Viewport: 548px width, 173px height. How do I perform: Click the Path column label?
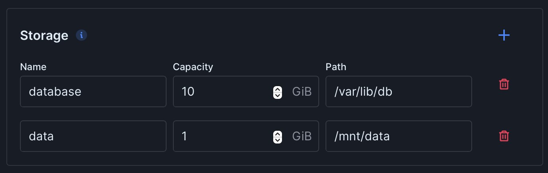(336, 67)
